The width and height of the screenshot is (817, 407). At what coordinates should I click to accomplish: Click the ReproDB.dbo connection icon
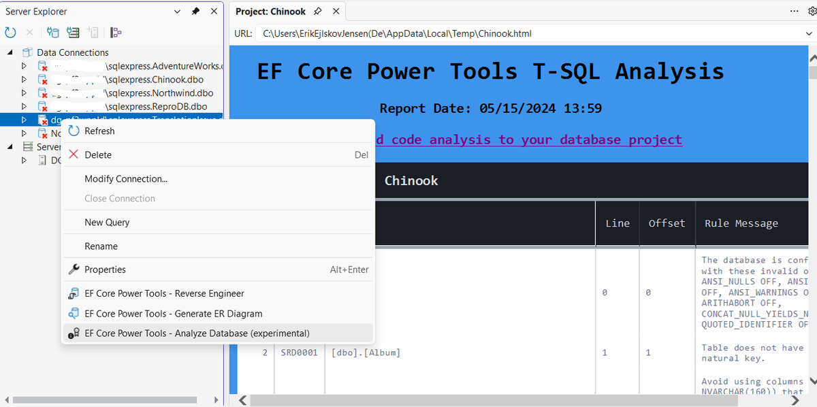click(42, 107)
